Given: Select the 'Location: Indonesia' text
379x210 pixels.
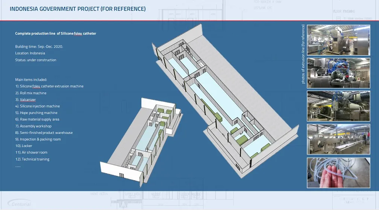Looking at the screenshot, I should pyautogui.click(x=30, y=53).
